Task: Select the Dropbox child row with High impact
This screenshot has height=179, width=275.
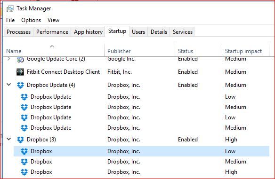Action: click(x=141, y=172)
